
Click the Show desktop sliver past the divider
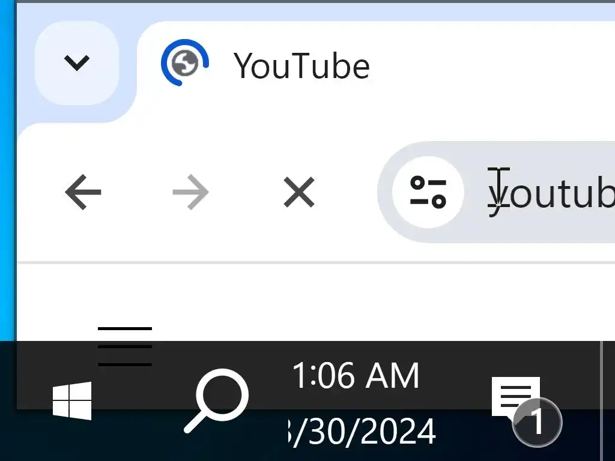point(608,400)
